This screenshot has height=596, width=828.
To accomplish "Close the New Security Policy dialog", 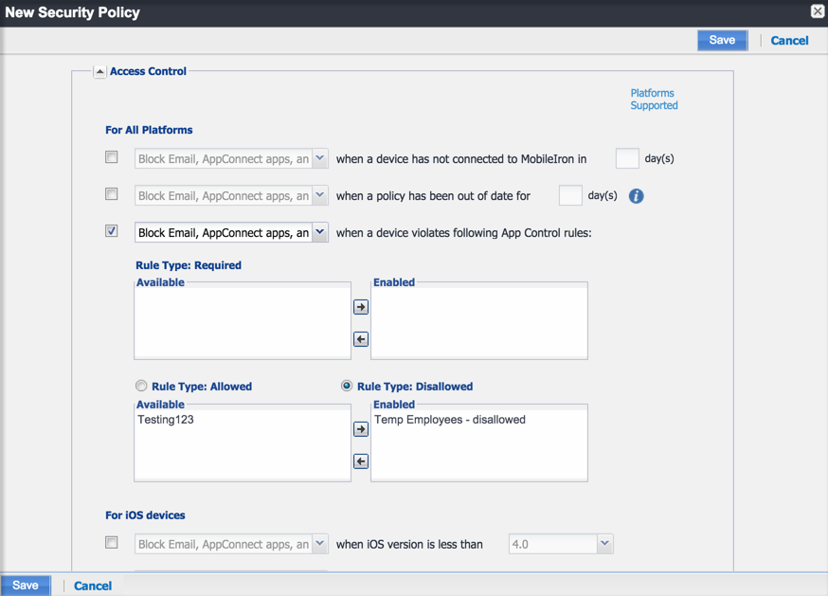I will pos(817,10).
